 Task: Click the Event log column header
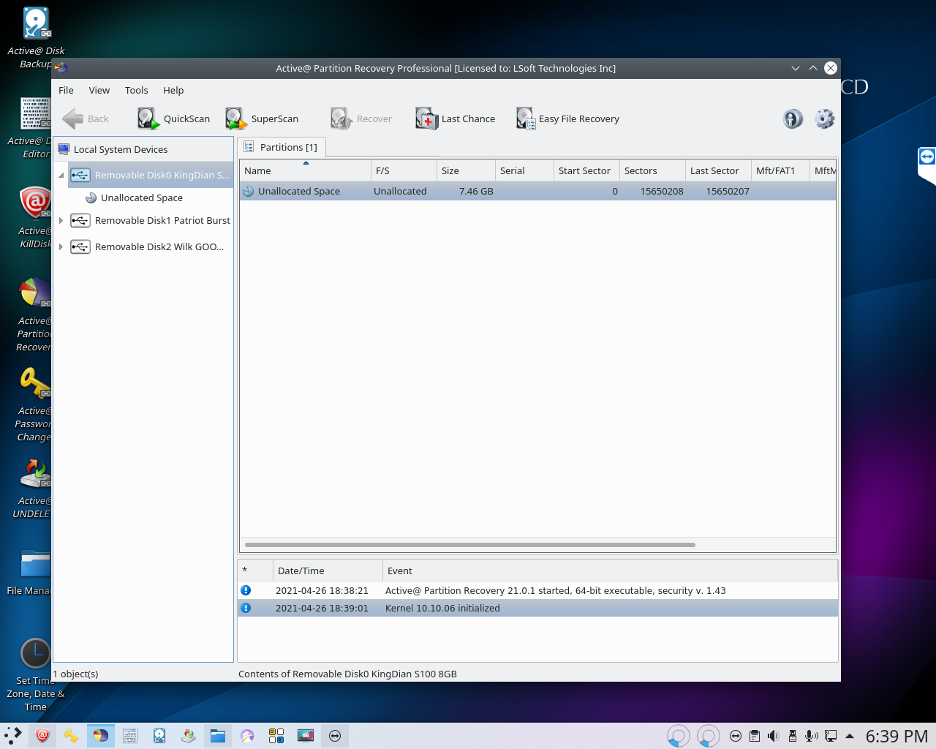click(x=610, y=571)
